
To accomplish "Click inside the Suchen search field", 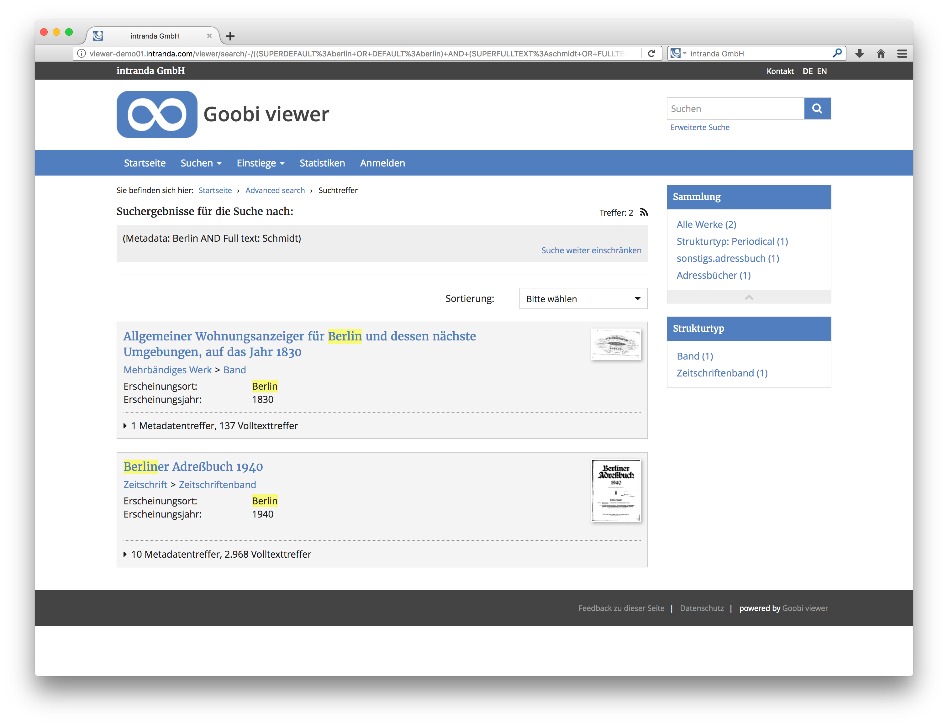I will point(735,108).
